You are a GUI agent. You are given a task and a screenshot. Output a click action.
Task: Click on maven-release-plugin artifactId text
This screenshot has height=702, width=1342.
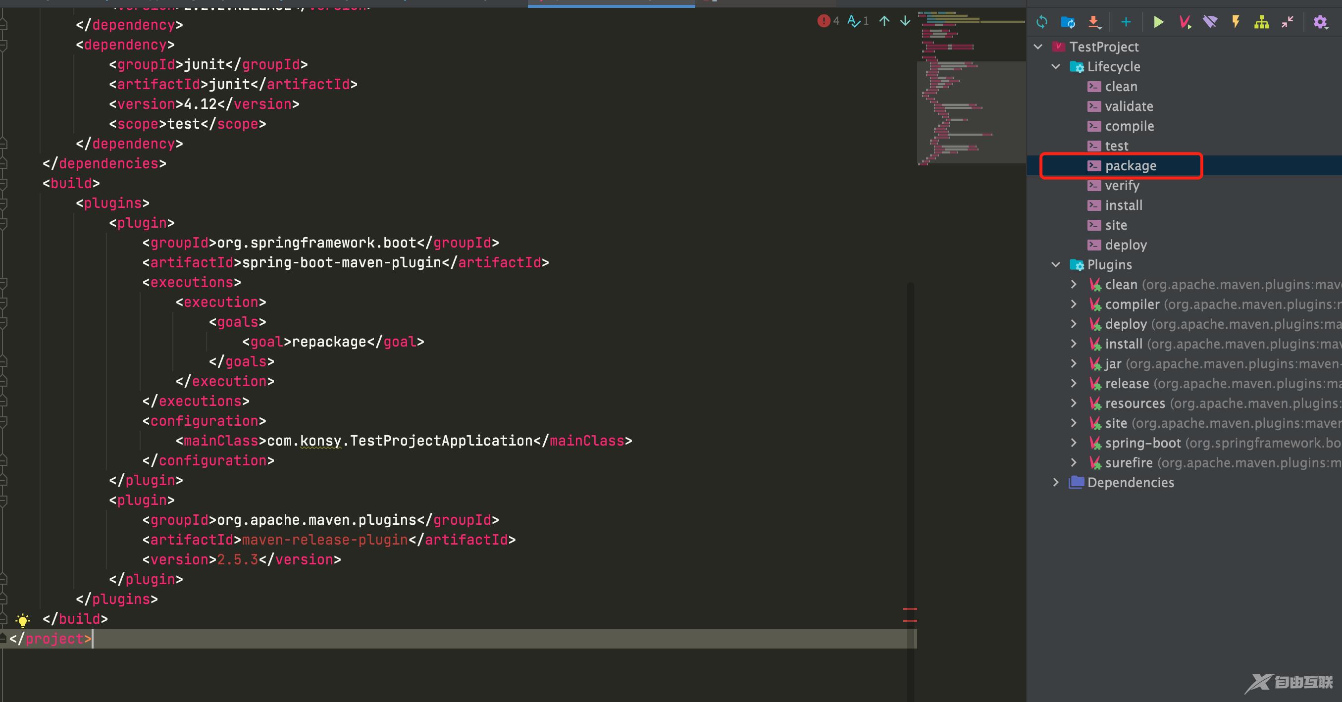[325, 540]
